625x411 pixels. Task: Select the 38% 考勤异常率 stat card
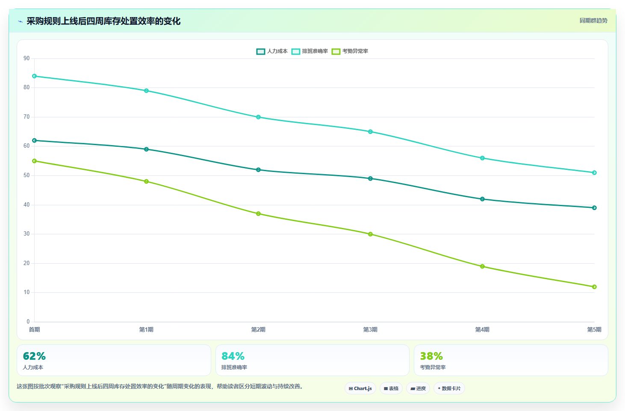(511, 360)
